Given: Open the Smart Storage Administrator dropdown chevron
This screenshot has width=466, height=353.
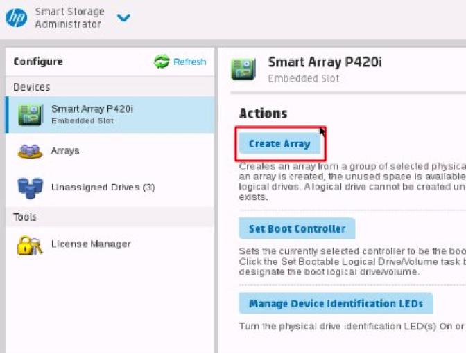Looking at the screenshot, I should (x=123, y=18).
